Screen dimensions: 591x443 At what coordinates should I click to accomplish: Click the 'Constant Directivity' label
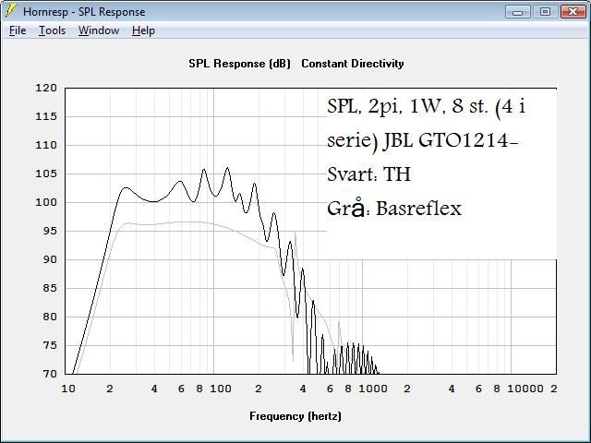click(353, 64)
